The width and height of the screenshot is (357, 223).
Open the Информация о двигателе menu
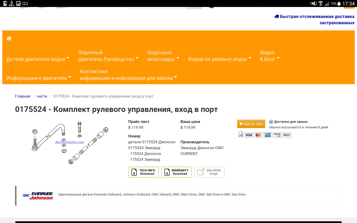coord(39,78)
